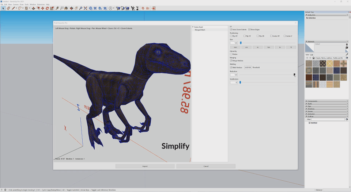351x192 pixels.
Task: Click the Subdivision slider handle
Action: [x=240, y=82]
